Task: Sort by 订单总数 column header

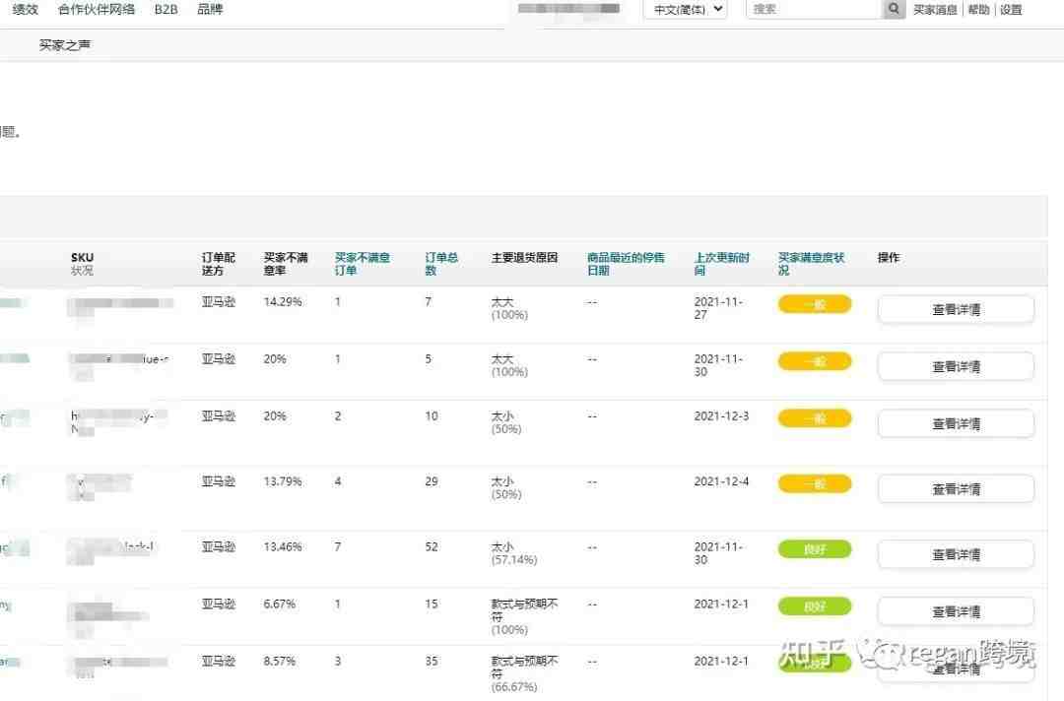Action: (441, 264)
